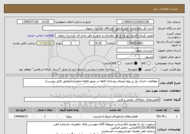
Task: Click the response deadline date 1399/08/01
Action: coord(135,43)
